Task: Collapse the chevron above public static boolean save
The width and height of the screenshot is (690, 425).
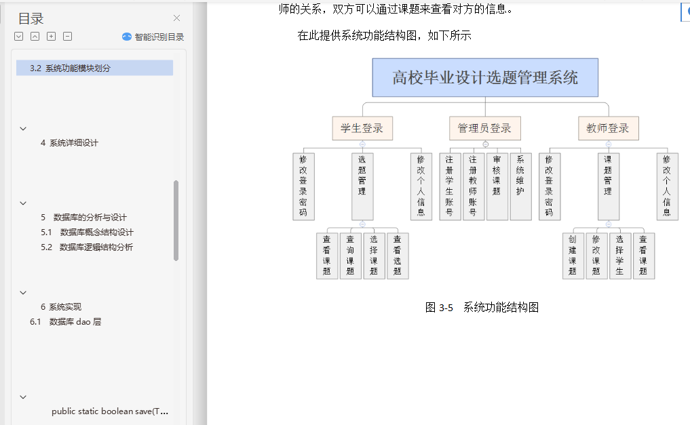Action: pos(23,397)
